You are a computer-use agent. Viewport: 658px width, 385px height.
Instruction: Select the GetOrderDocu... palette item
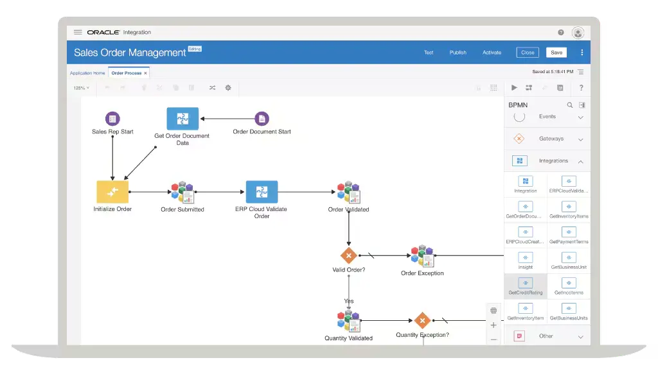526,210
